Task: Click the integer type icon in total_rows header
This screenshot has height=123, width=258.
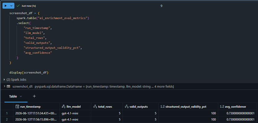Action: 95,107
